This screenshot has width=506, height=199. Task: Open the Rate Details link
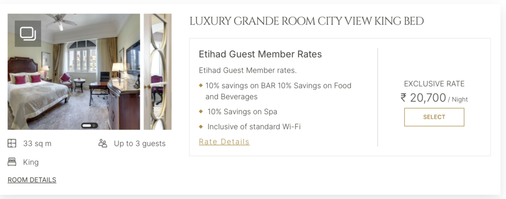click(x=224, y=142)
